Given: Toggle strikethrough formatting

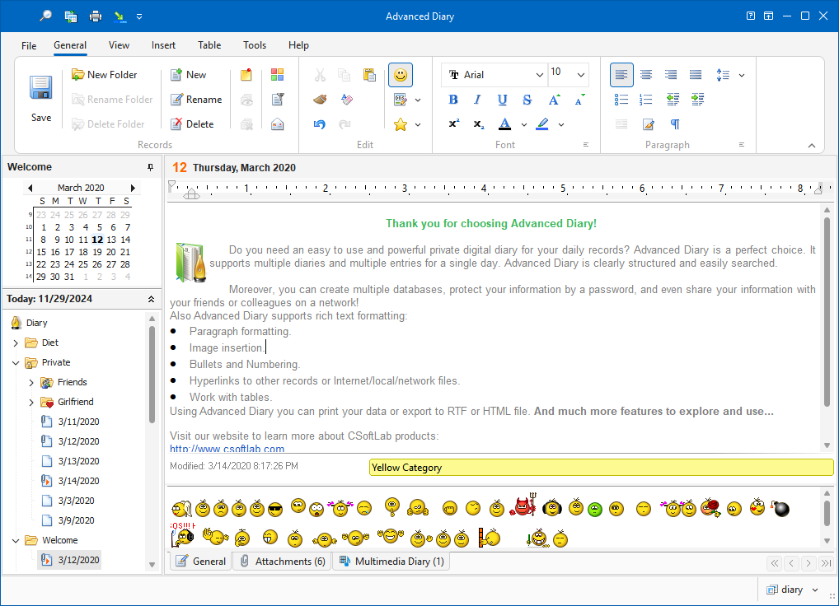Looking at the screenshot, I should pyautogui.click(x=527, y=100).
